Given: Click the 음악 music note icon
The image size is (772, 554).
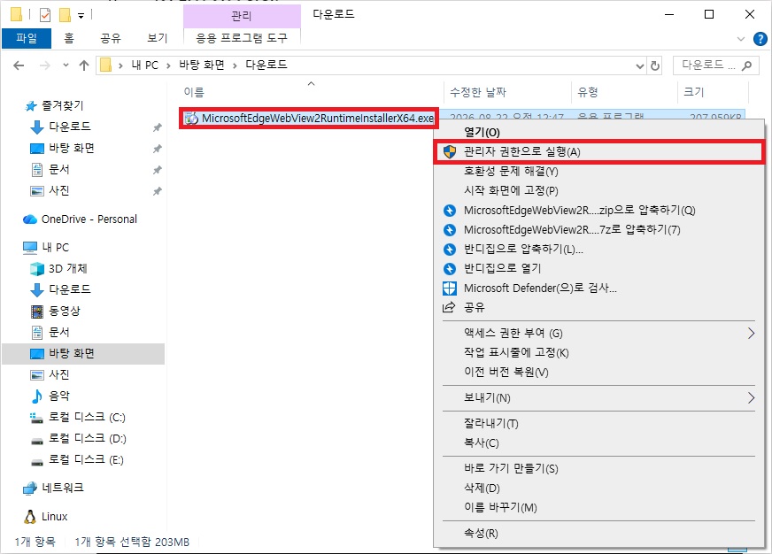Looking at the screenshot, I should (x=37, y=396).
